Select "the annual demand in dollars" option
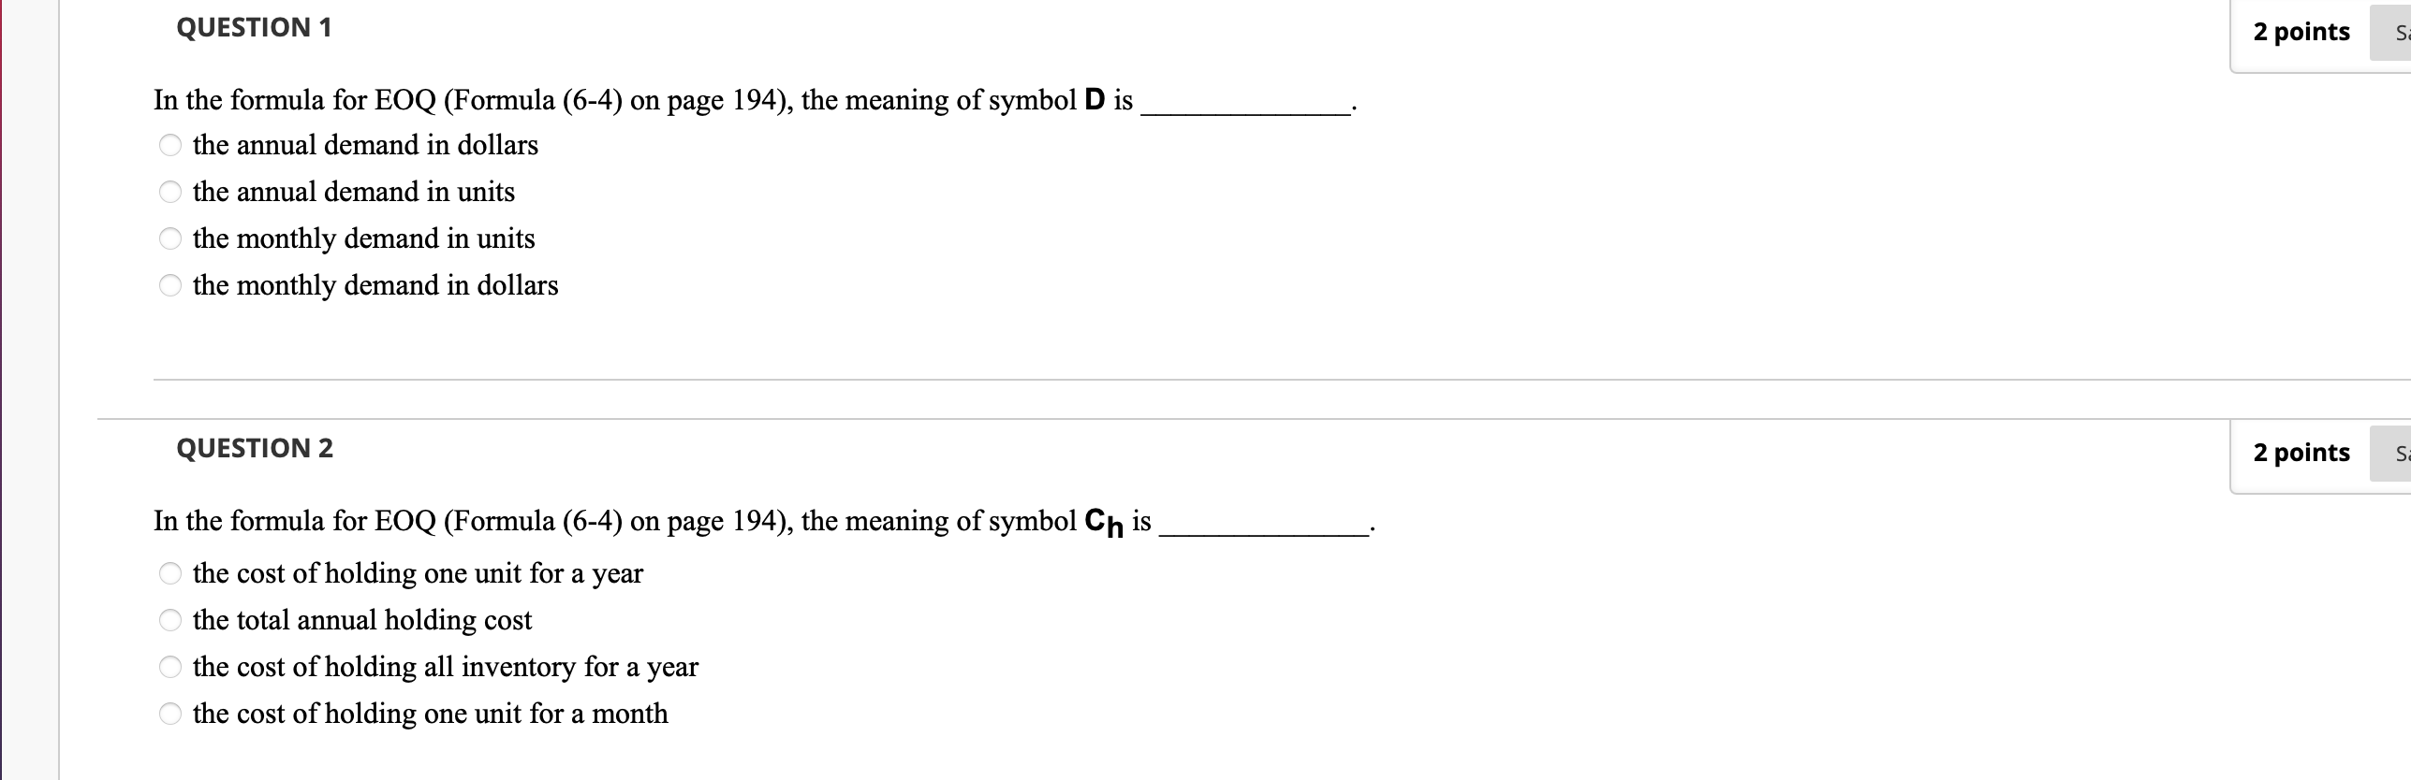Image resolution: width=2411 pixels, height=780 pixels. 169,146
